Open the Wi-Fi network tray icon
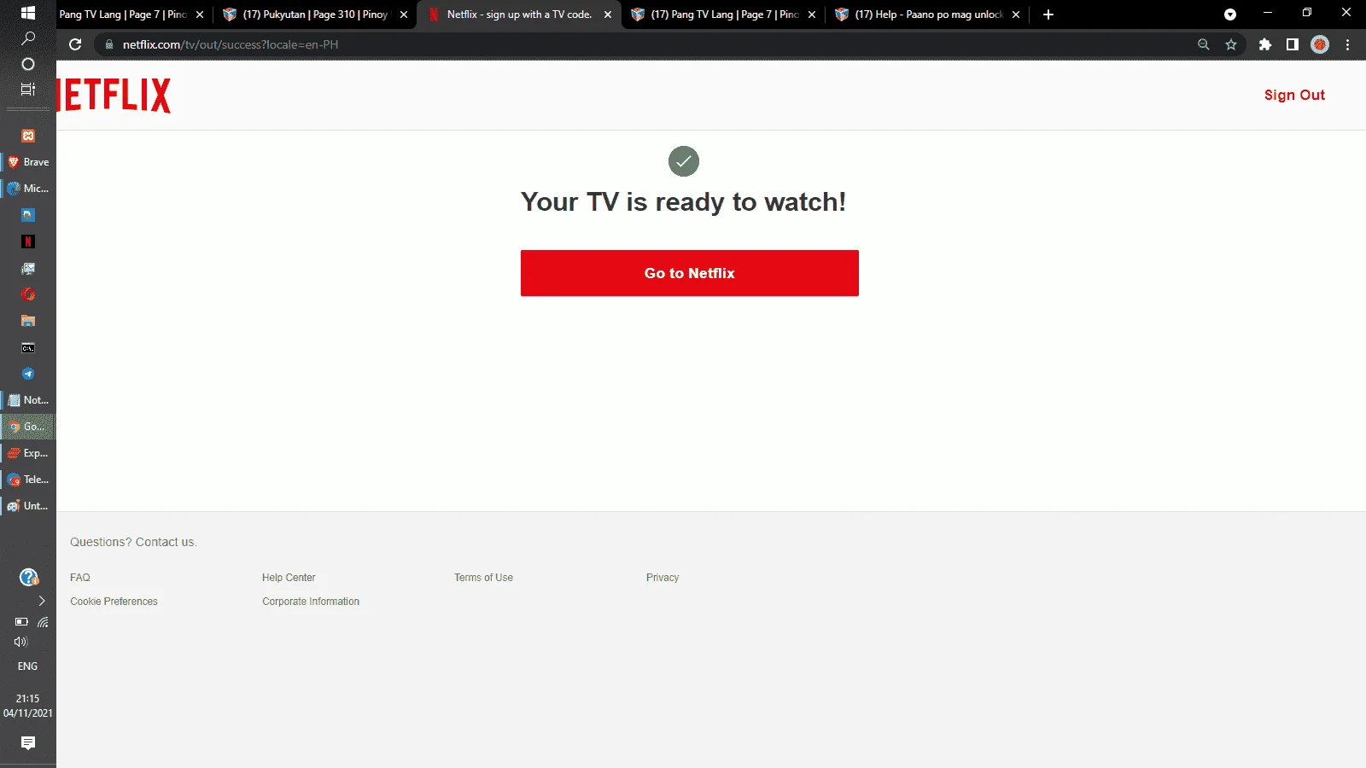Screen dimensions: 1366x768 tap(43, 622)
